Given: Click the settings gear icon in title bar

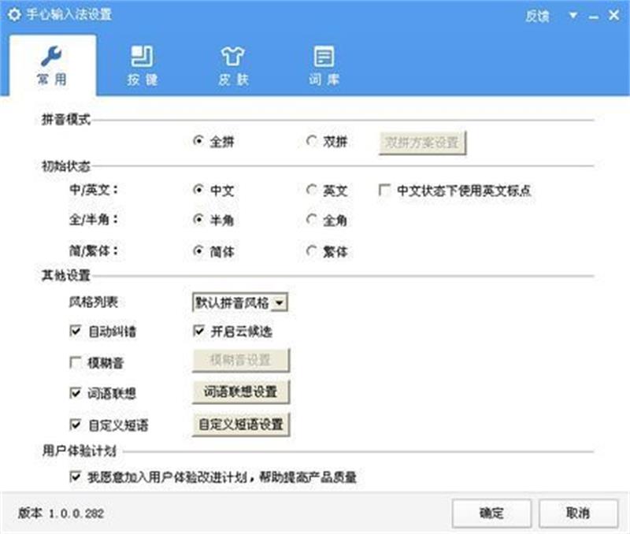Looking at the screenshot, I should [x=14, y=14].
